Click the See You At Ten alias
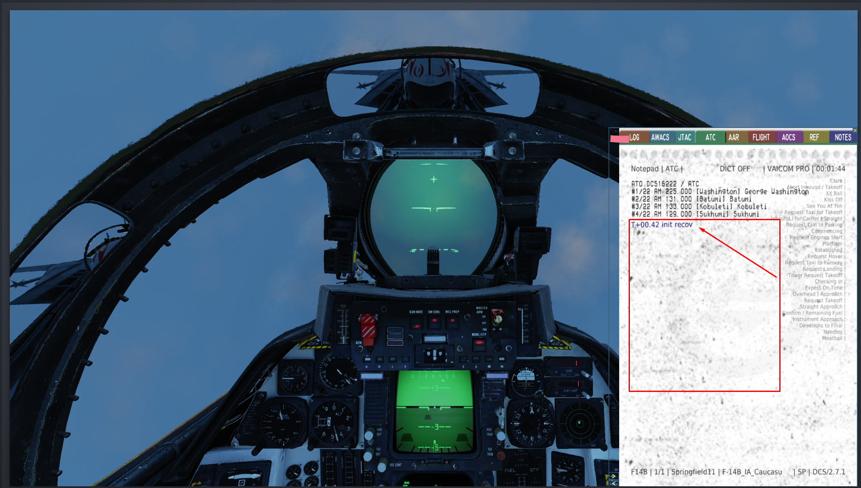Viewport: 861px width, 488px height. 824,206
